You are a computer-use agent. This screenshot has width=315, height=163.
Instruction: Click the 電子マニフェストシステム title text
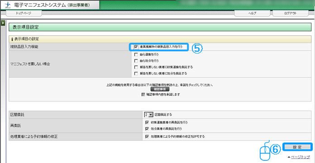40,5
